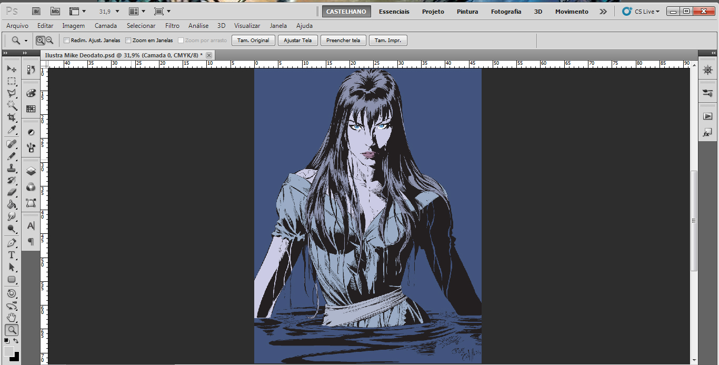Open the Camada menu
The image size is (719, 365).
[106, 25]
